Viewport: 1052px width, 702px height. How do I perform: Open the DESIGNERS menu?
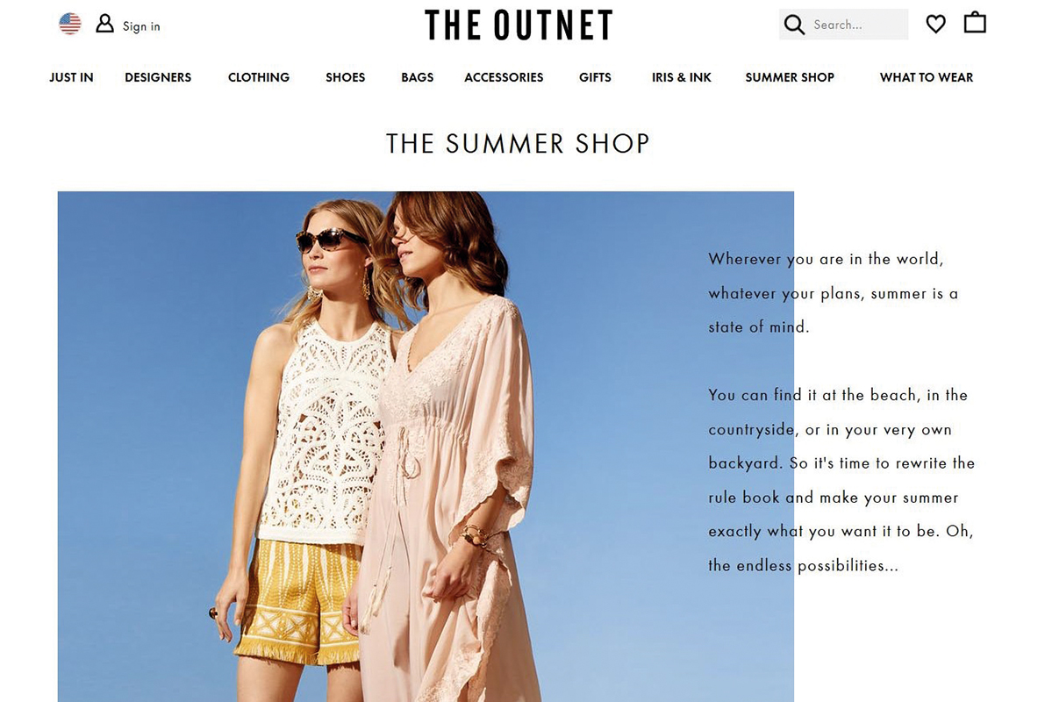click(x=158, y=77)
